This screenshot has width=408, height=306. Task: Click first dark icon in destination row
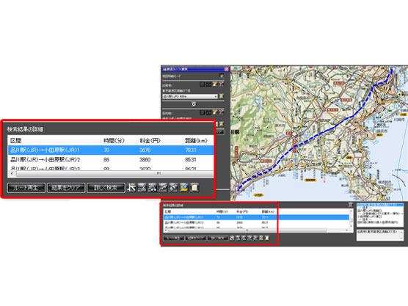click(203, 112)
